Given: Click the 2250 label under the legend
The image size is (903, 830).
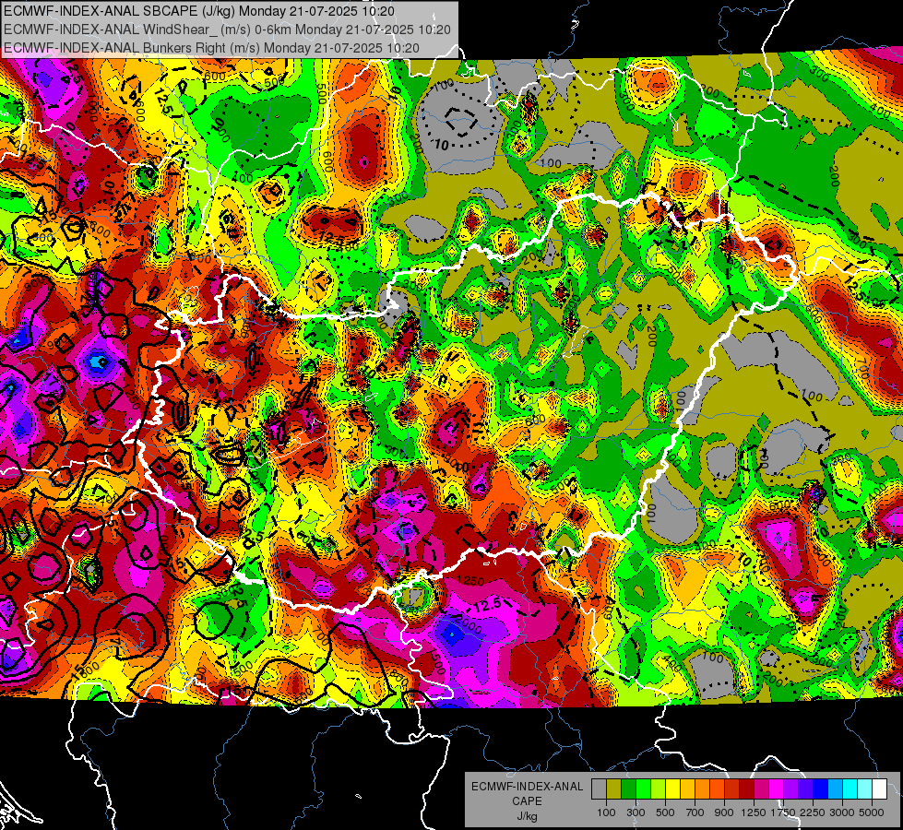Looking at the screenshot, I should (x=813, y=812).
